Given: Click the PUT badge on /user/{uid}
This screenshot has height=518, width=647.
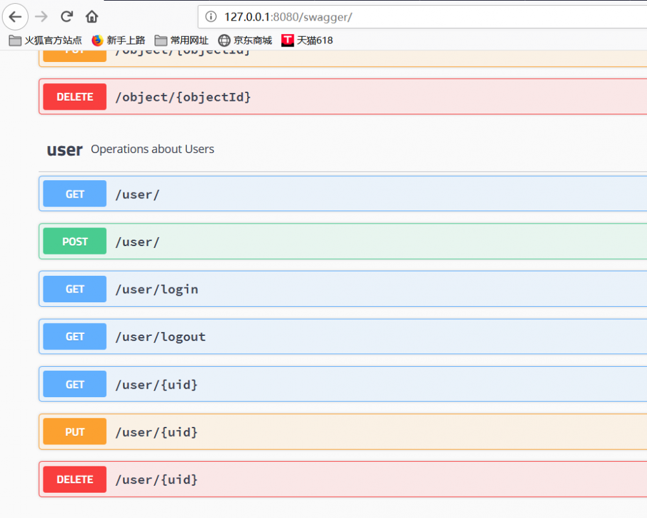Looking at the screenshot, I should 74,431.
